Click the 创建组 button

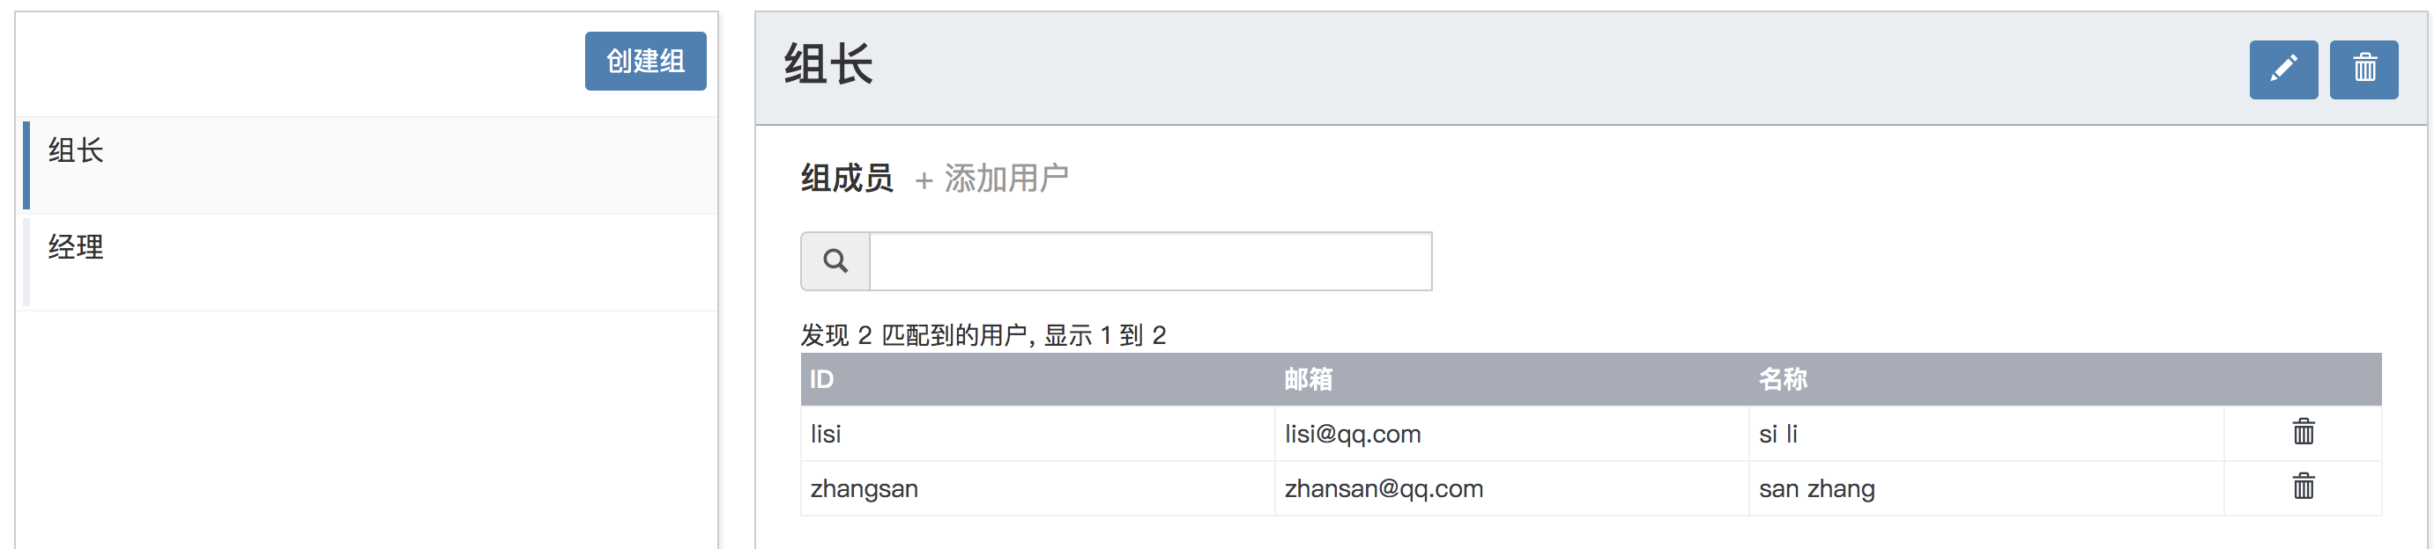click(x=645, y=62)
